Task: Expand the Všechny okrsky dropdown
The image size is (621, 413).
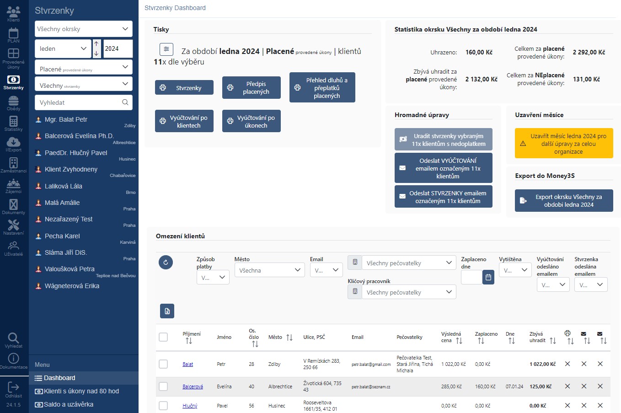Action: coord(83,29)
